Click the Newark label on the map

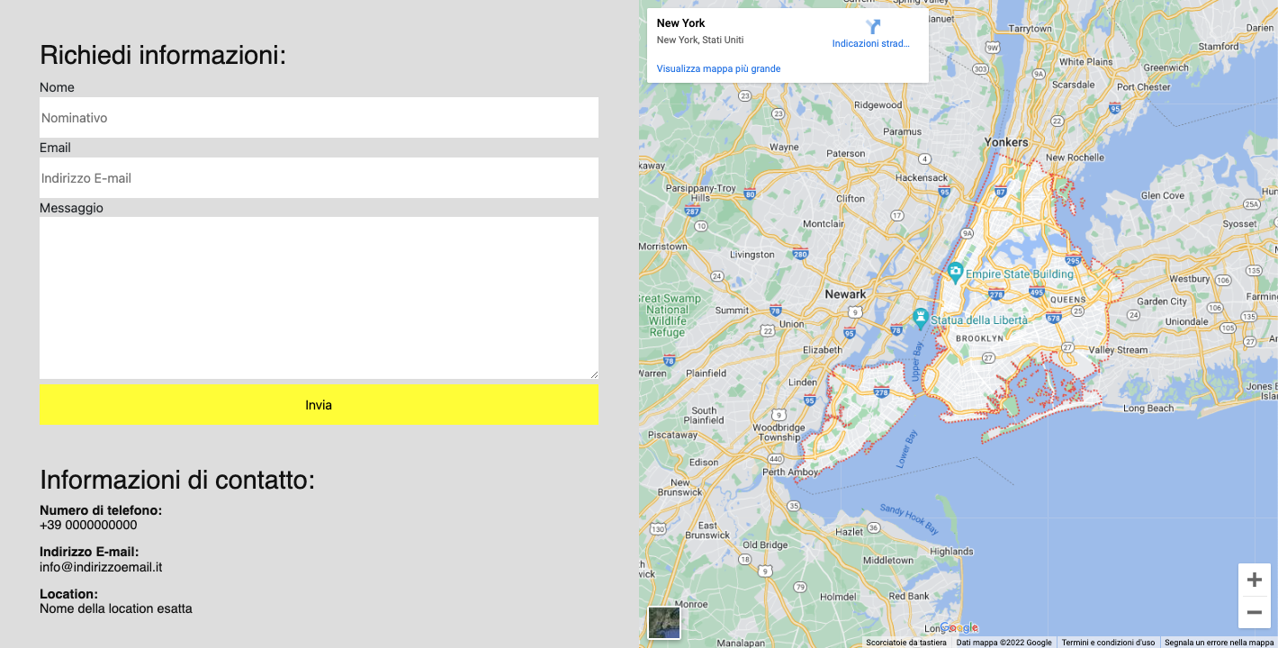point(845,293)
